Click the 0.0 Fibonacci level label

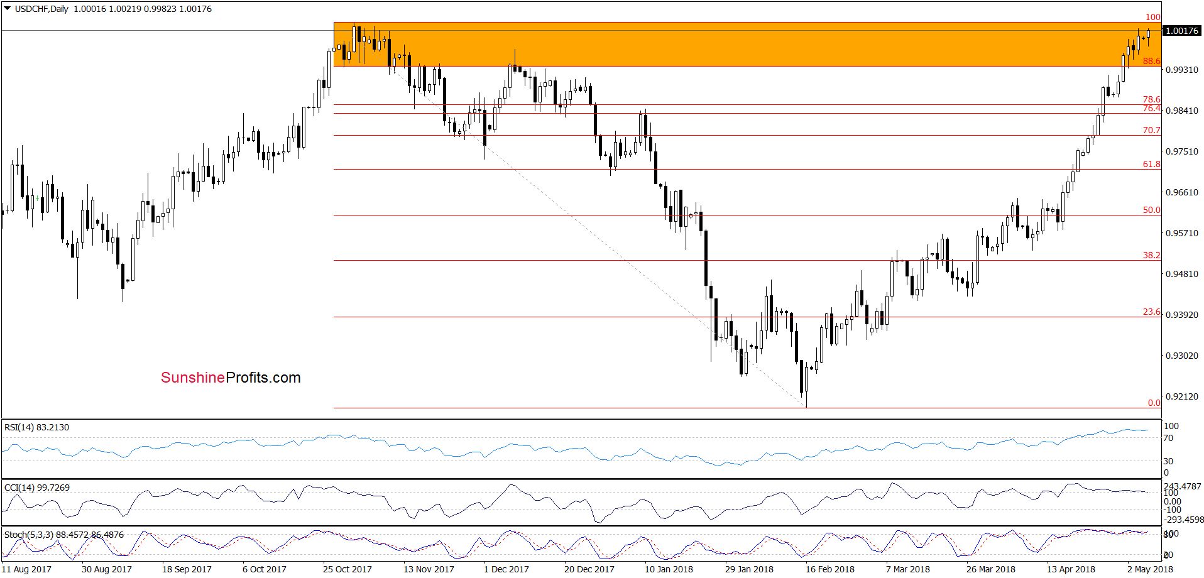pyautogui.click(x=1154, y=403)
